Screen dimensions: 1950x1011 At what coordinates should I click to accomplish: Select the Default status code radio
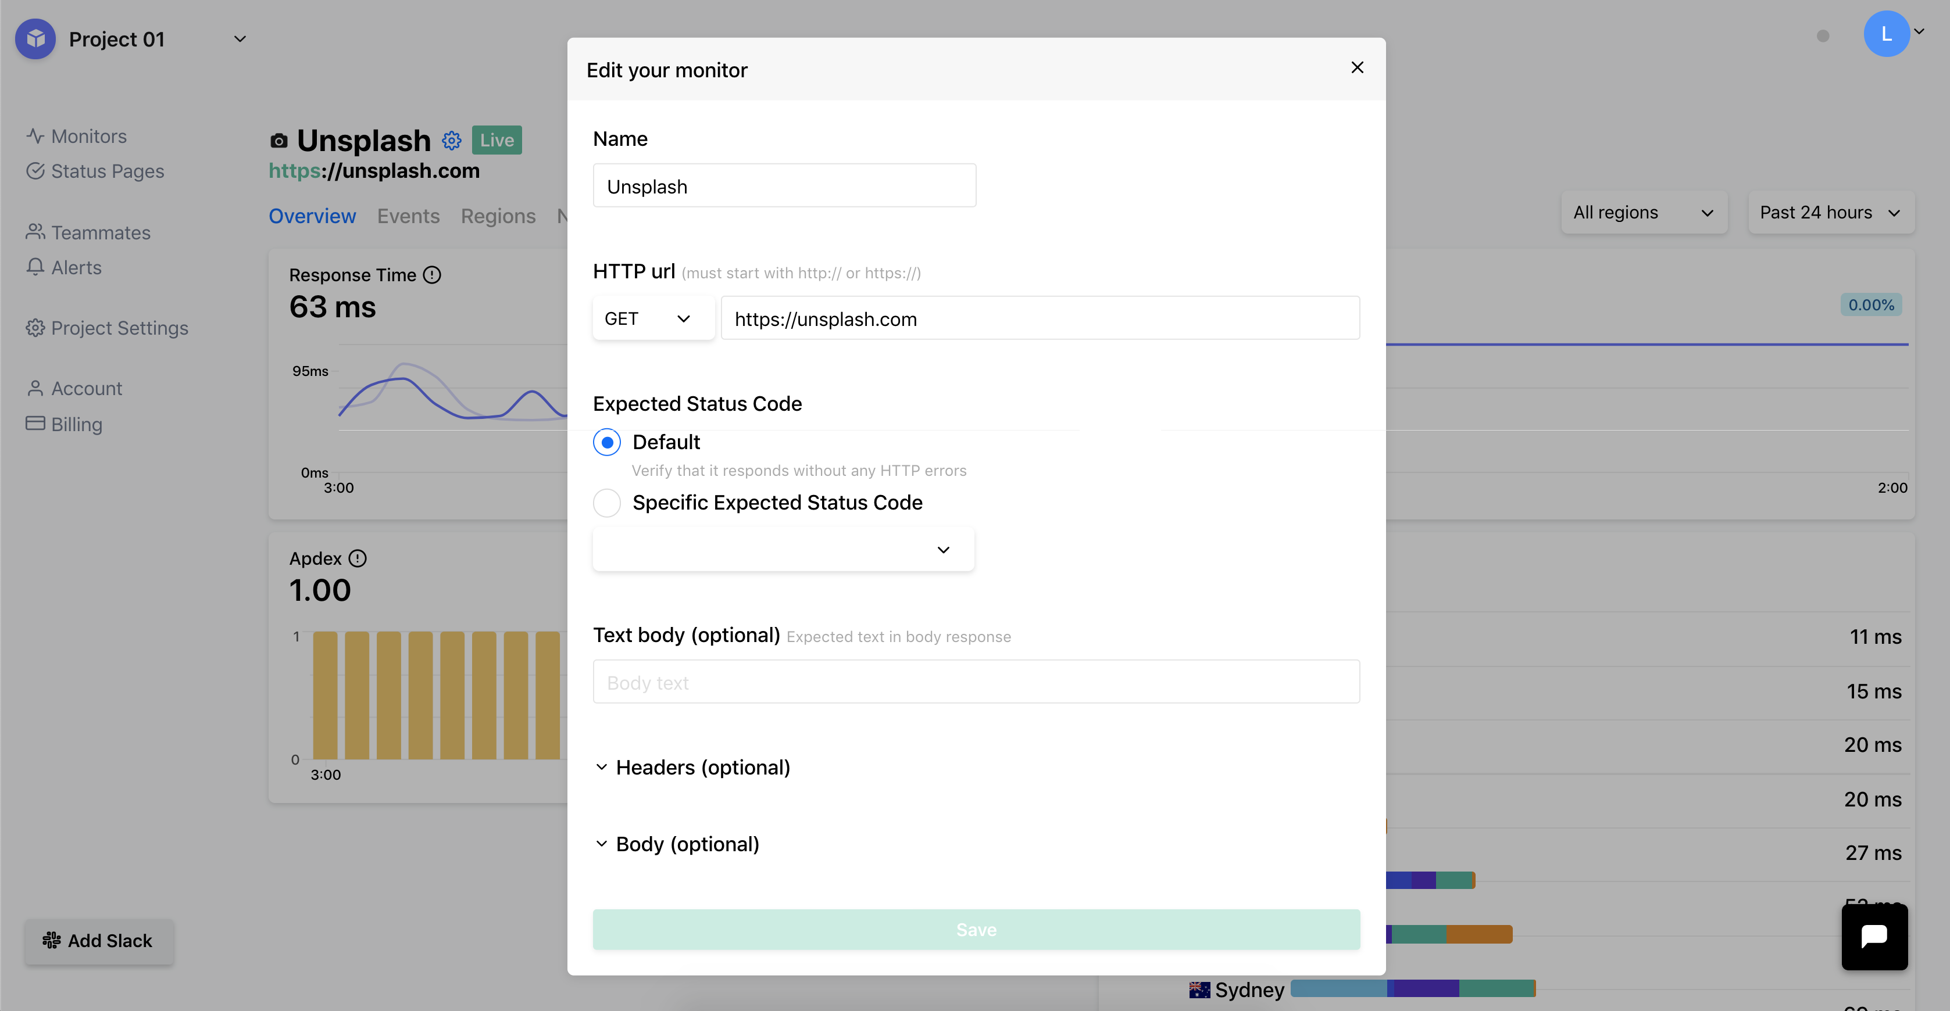606,442
